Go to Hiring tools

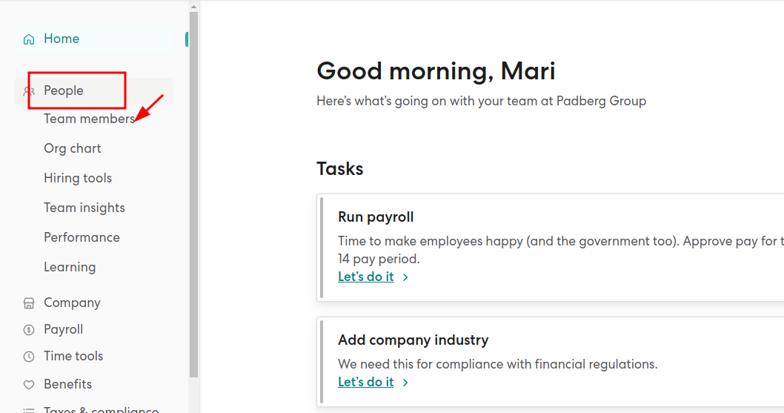click(x=78, y=178)
